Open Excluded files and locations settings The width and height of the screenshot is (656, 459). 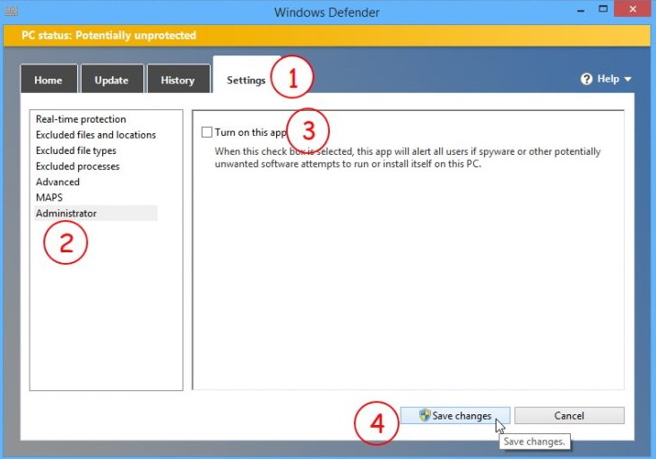[x=96, y=135]
